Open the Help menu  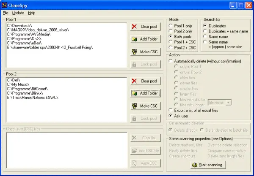click(x=32, y=13)
